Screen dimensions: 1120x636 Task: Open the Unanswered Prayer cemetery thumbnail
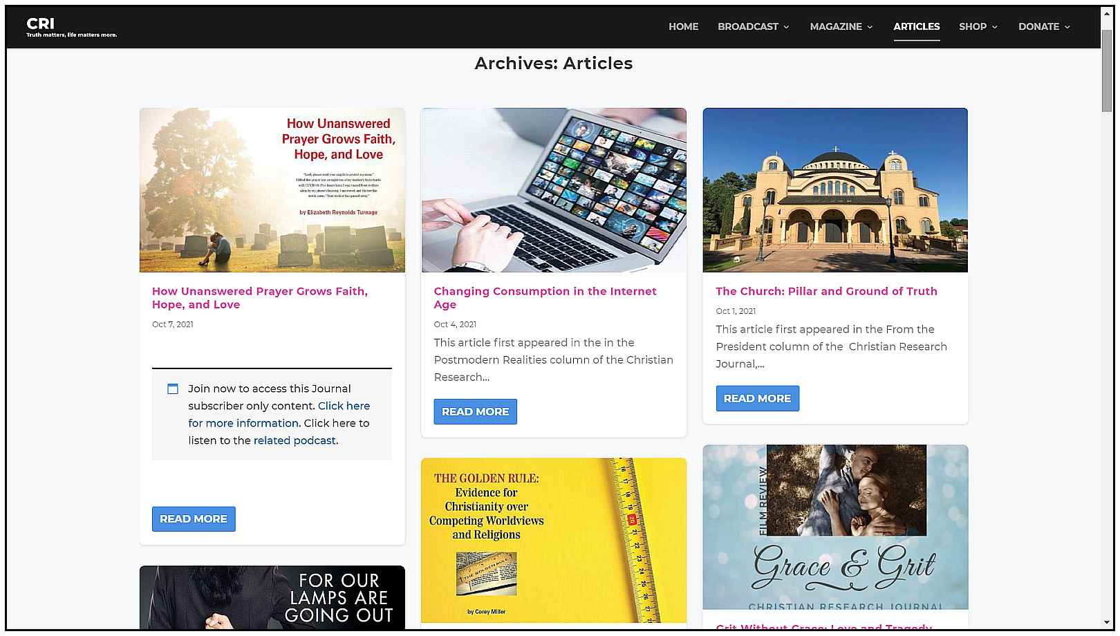pos(272,190)
